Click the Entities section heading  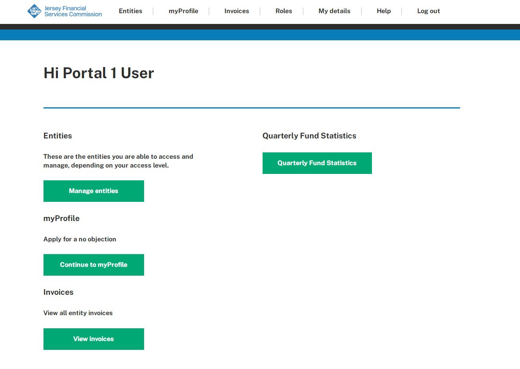tap(58, 136)
